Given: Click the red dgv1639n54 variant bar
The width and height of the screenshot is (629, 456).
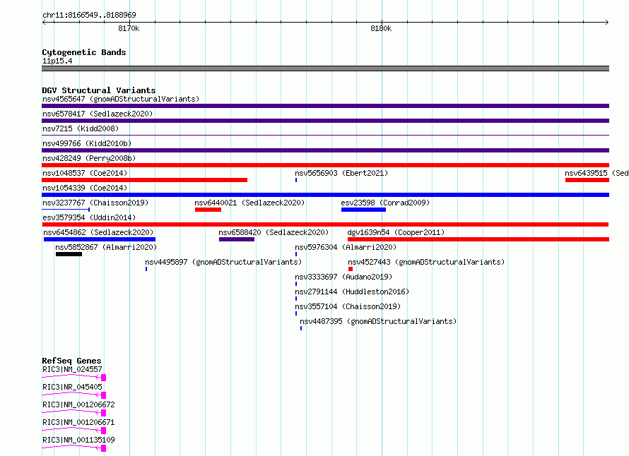Looking at the screenshot, I should 478,239.
